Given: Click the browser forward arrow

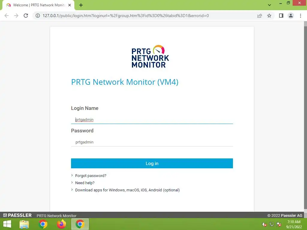Looking at the screenshot, I should [16, 16].
